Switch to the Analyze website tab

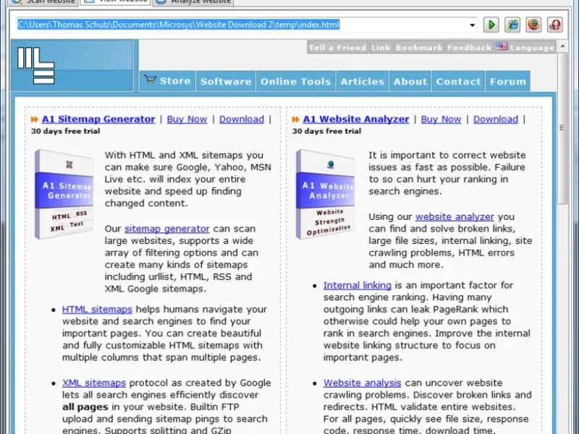click(193, 2)
